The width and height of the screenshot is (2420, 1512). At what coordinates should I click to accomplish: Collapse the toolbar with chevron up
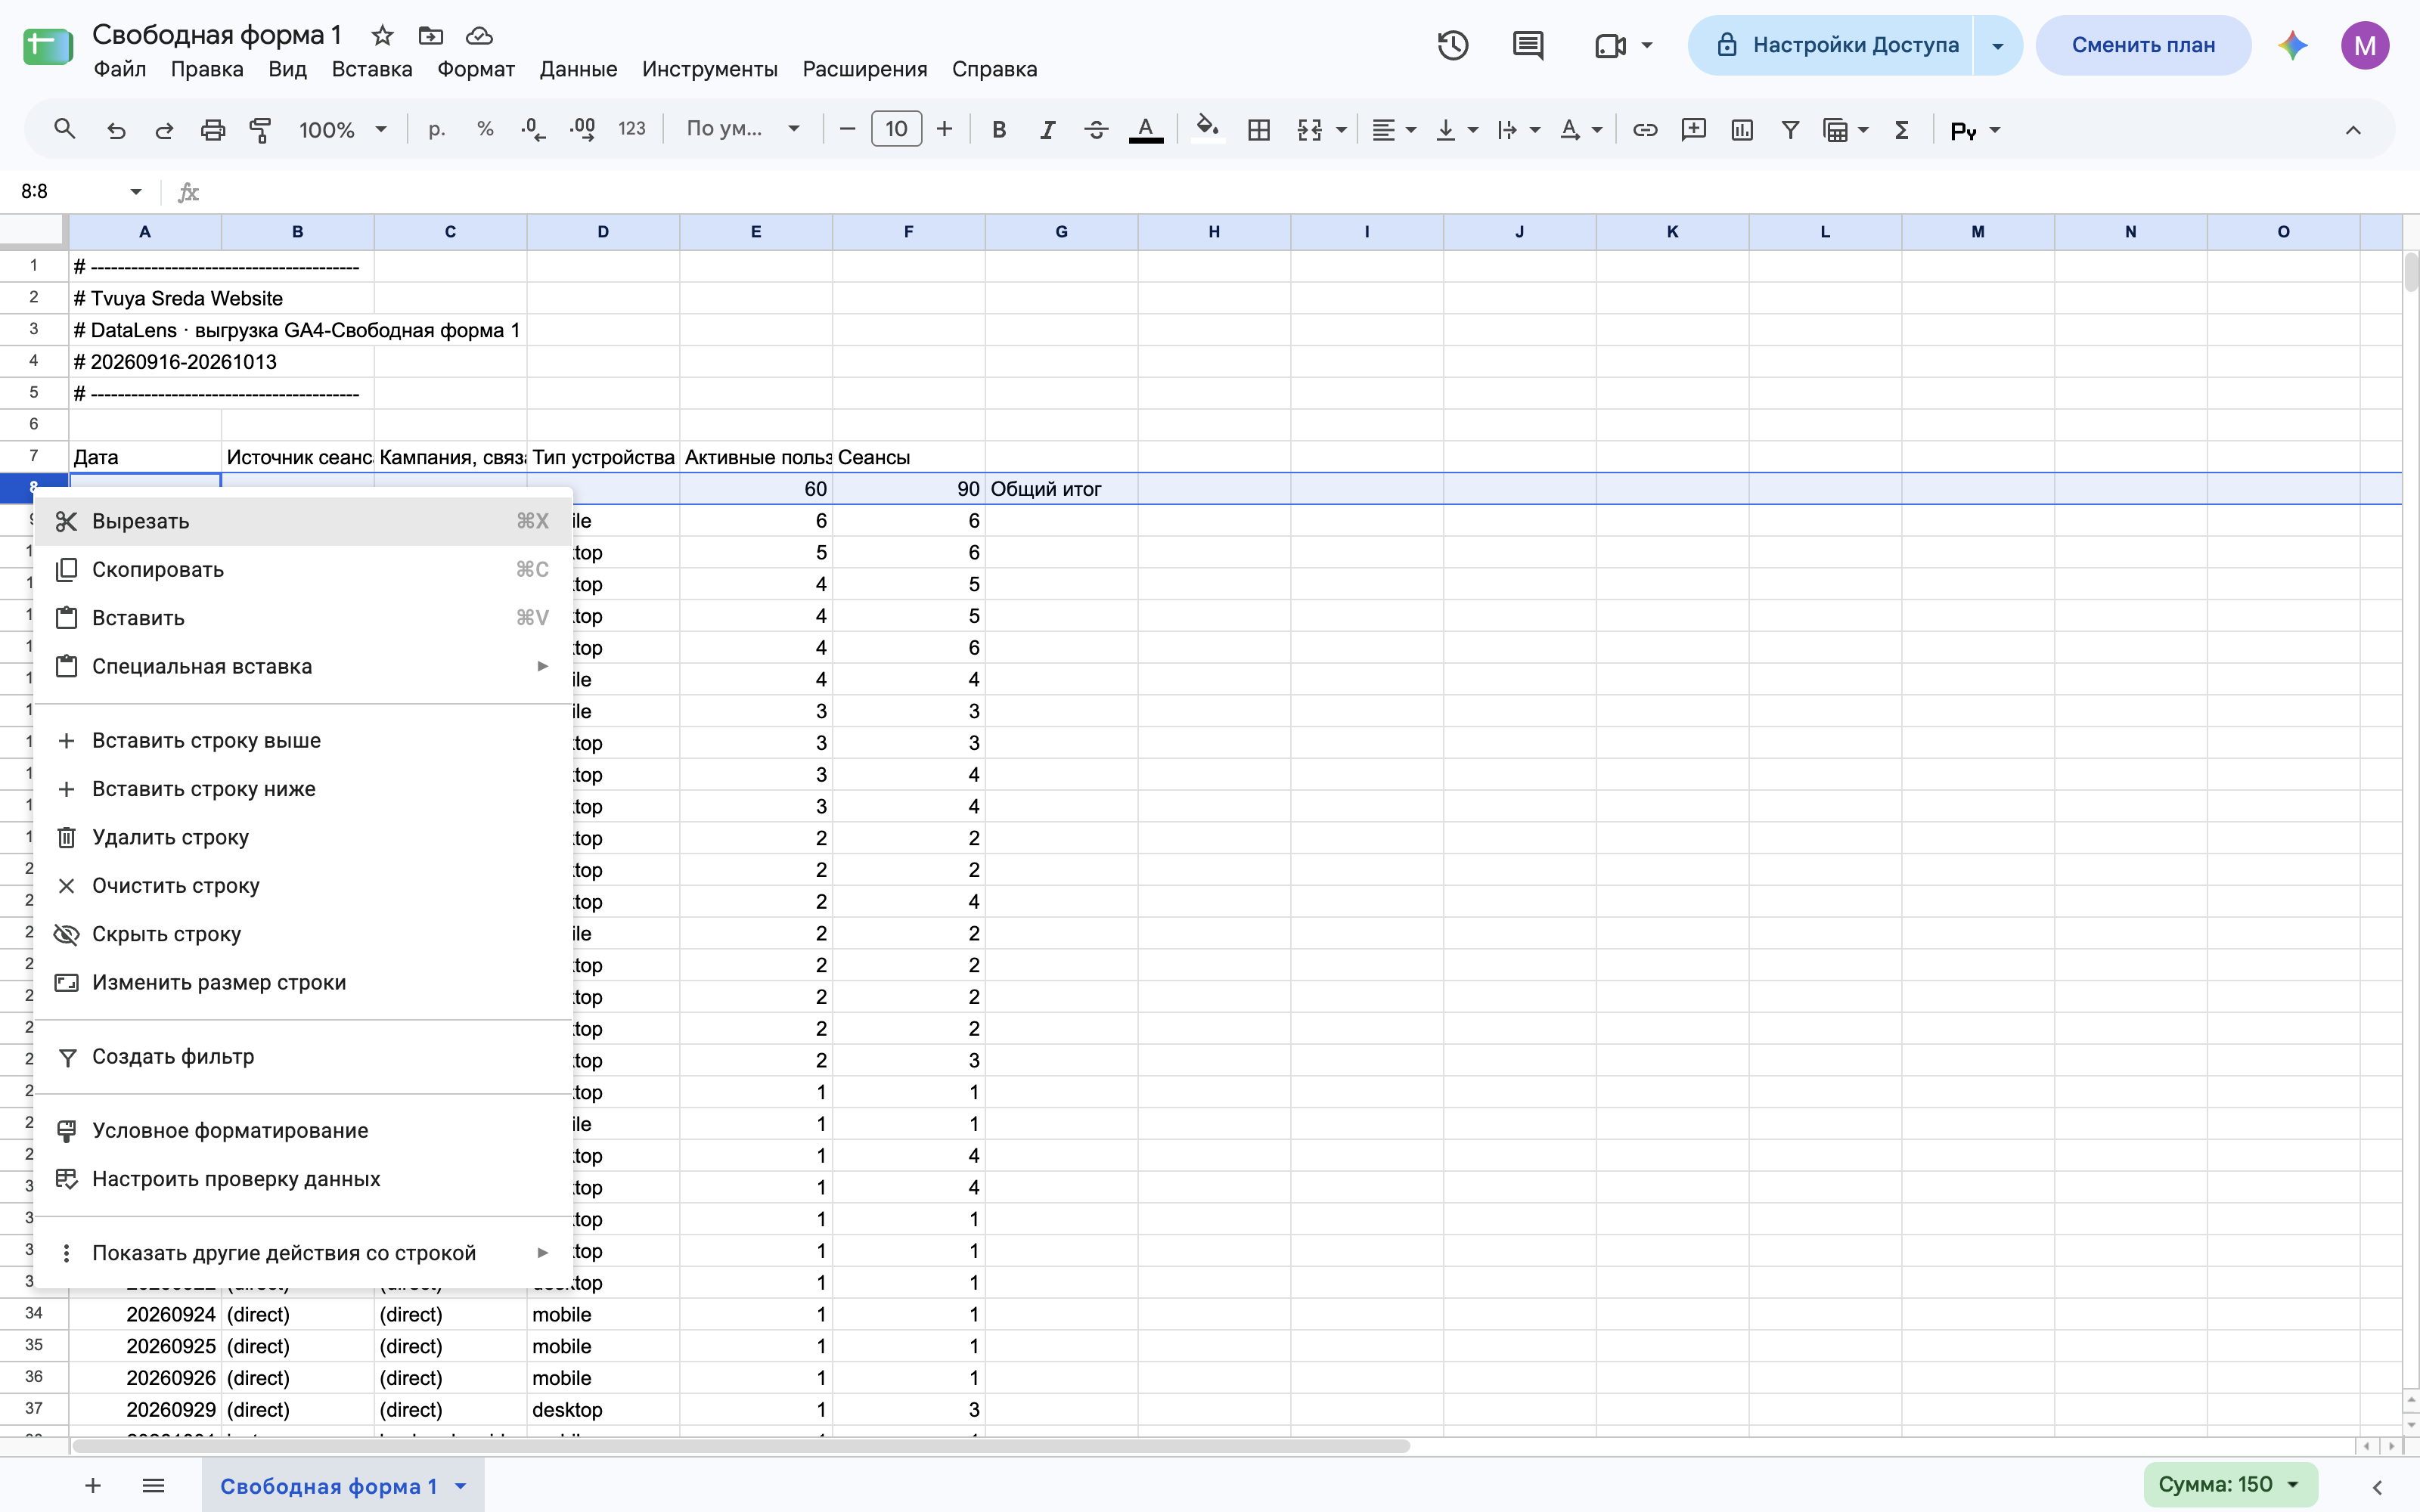coord(2353,130)
